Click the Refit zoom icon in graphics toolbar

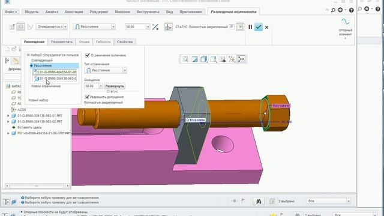click(185, 59)
